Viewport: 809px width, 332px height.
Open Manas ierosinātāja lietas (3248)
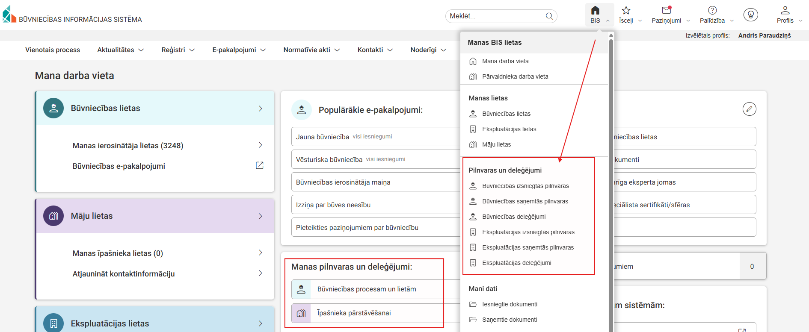coord(128,146)
